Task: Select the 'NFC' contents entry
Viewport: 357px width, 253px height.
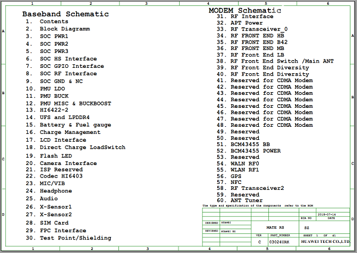Action: 236,182
